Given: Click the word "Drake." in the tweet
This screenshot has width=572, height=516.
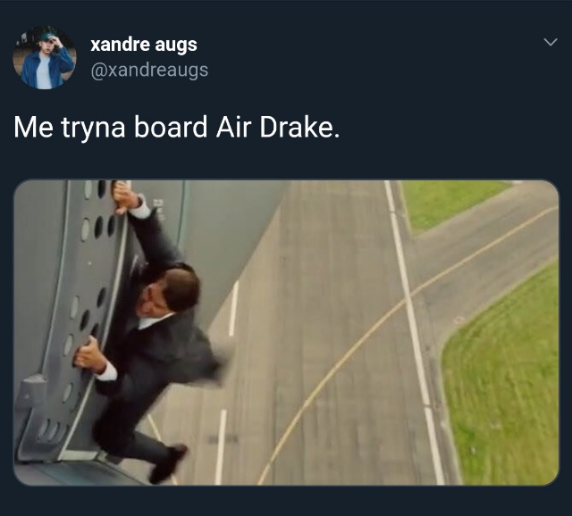Looking at the screenshot, I should tap(299, 127).
